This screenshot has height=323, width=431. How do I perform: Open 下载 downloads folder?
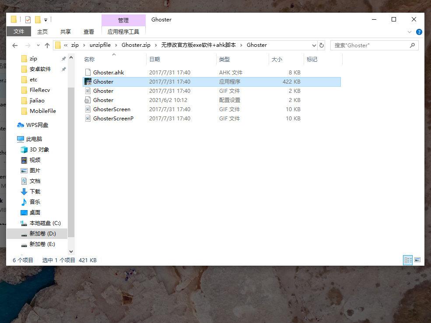click(35, 192)
